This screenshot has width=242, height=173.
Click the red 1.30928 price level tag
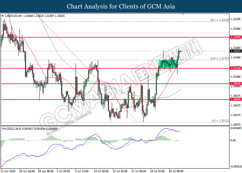[x=235, y=84]
